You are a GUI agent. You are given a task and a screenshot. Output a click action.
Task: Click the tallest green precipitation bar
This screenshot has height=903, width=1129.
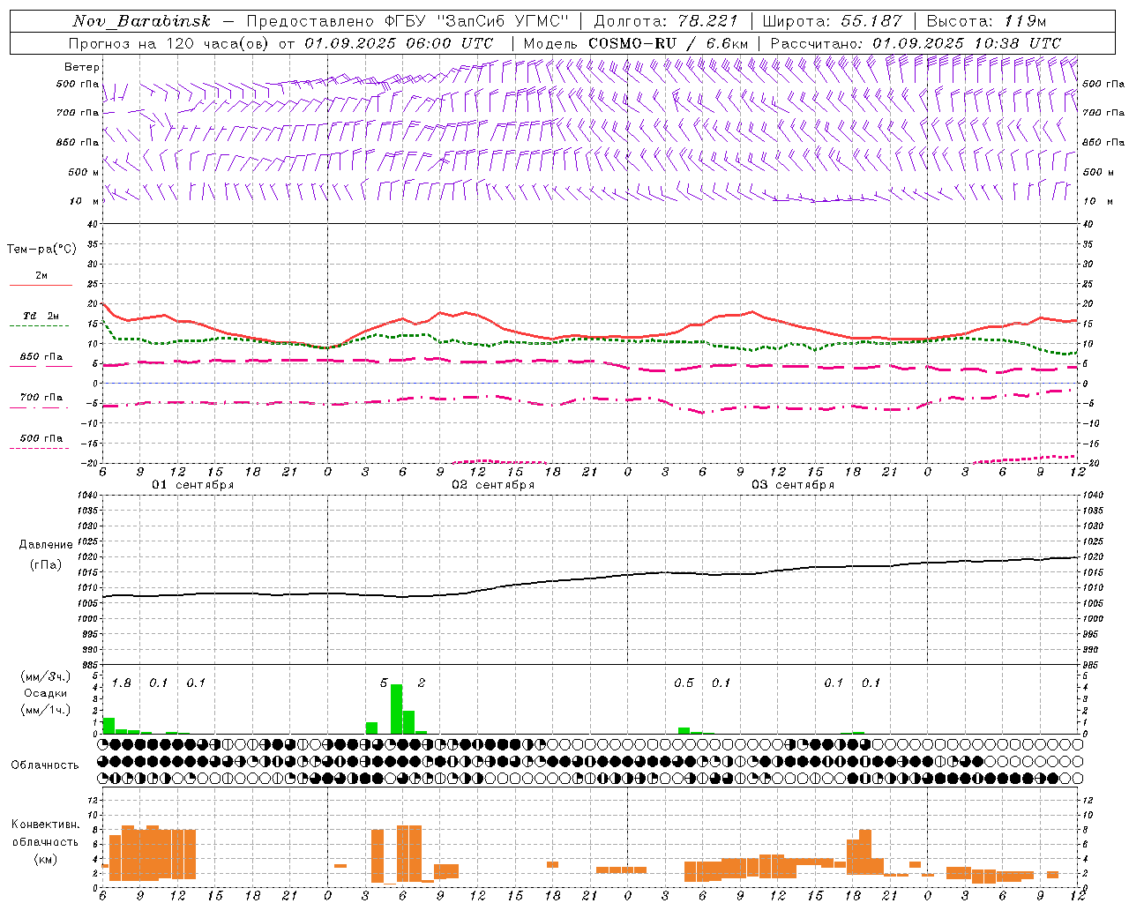[396, 709]
